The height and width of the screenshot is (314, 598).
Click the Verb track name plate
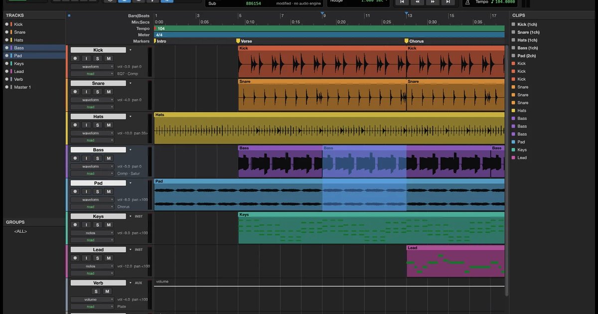98,283
